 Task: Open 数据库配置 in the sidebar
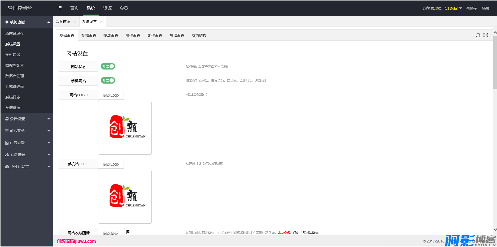[27, 65]
